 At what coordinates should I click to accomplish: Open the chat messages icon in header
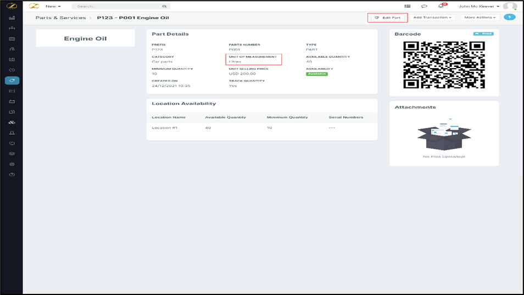tap(424, 6)
